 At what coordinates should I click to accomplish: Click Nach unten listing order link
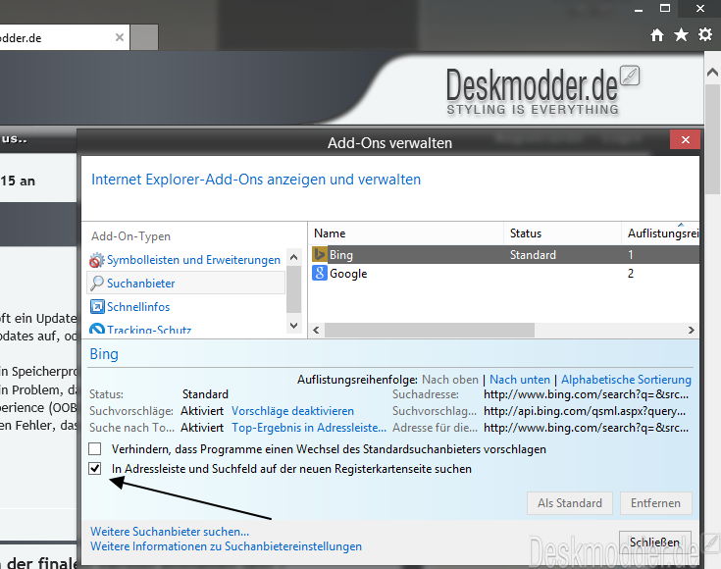tap(520, 380)
